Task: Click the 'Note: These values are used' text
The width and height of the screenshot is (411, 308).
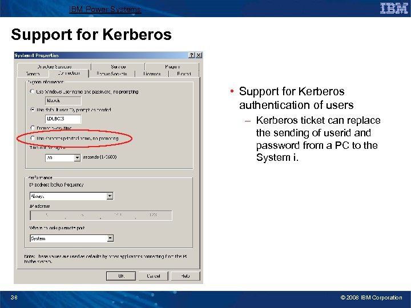Action: pos(106,259)
